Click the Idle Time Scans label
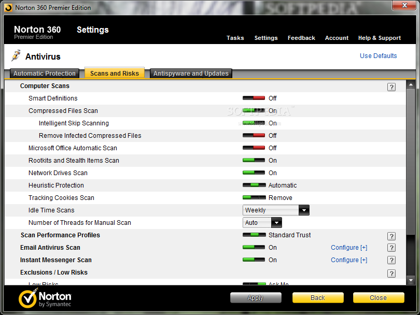Viewport: 420px width, 315px height. pos(51,210)
